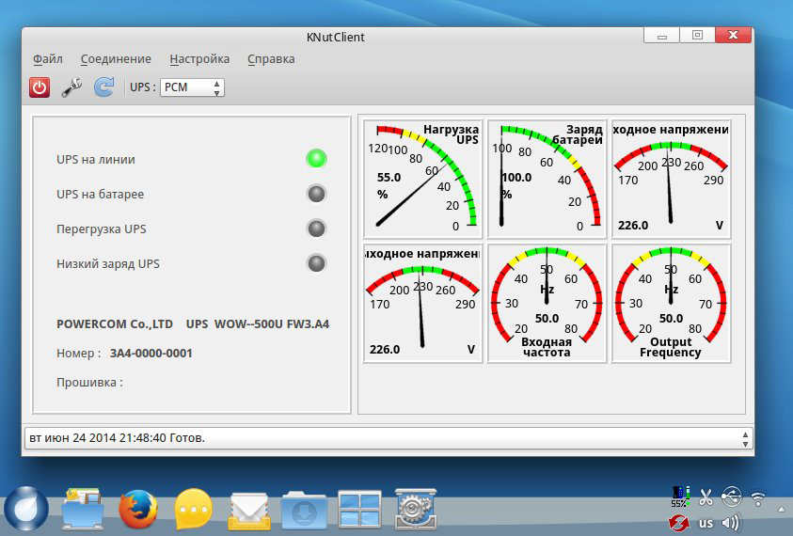The width and height of the screenshot is (793, 536).
Task: Click the scissors clipboard tray icon
Action: point(706,497)
